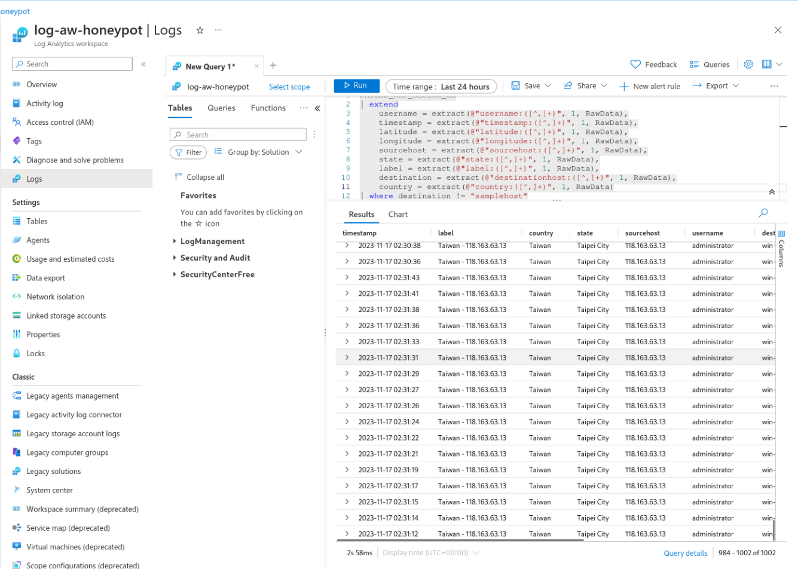Open the Columns panel on the results grid
The width and height of the screenshot is (798, 569).
click(781, 249)
